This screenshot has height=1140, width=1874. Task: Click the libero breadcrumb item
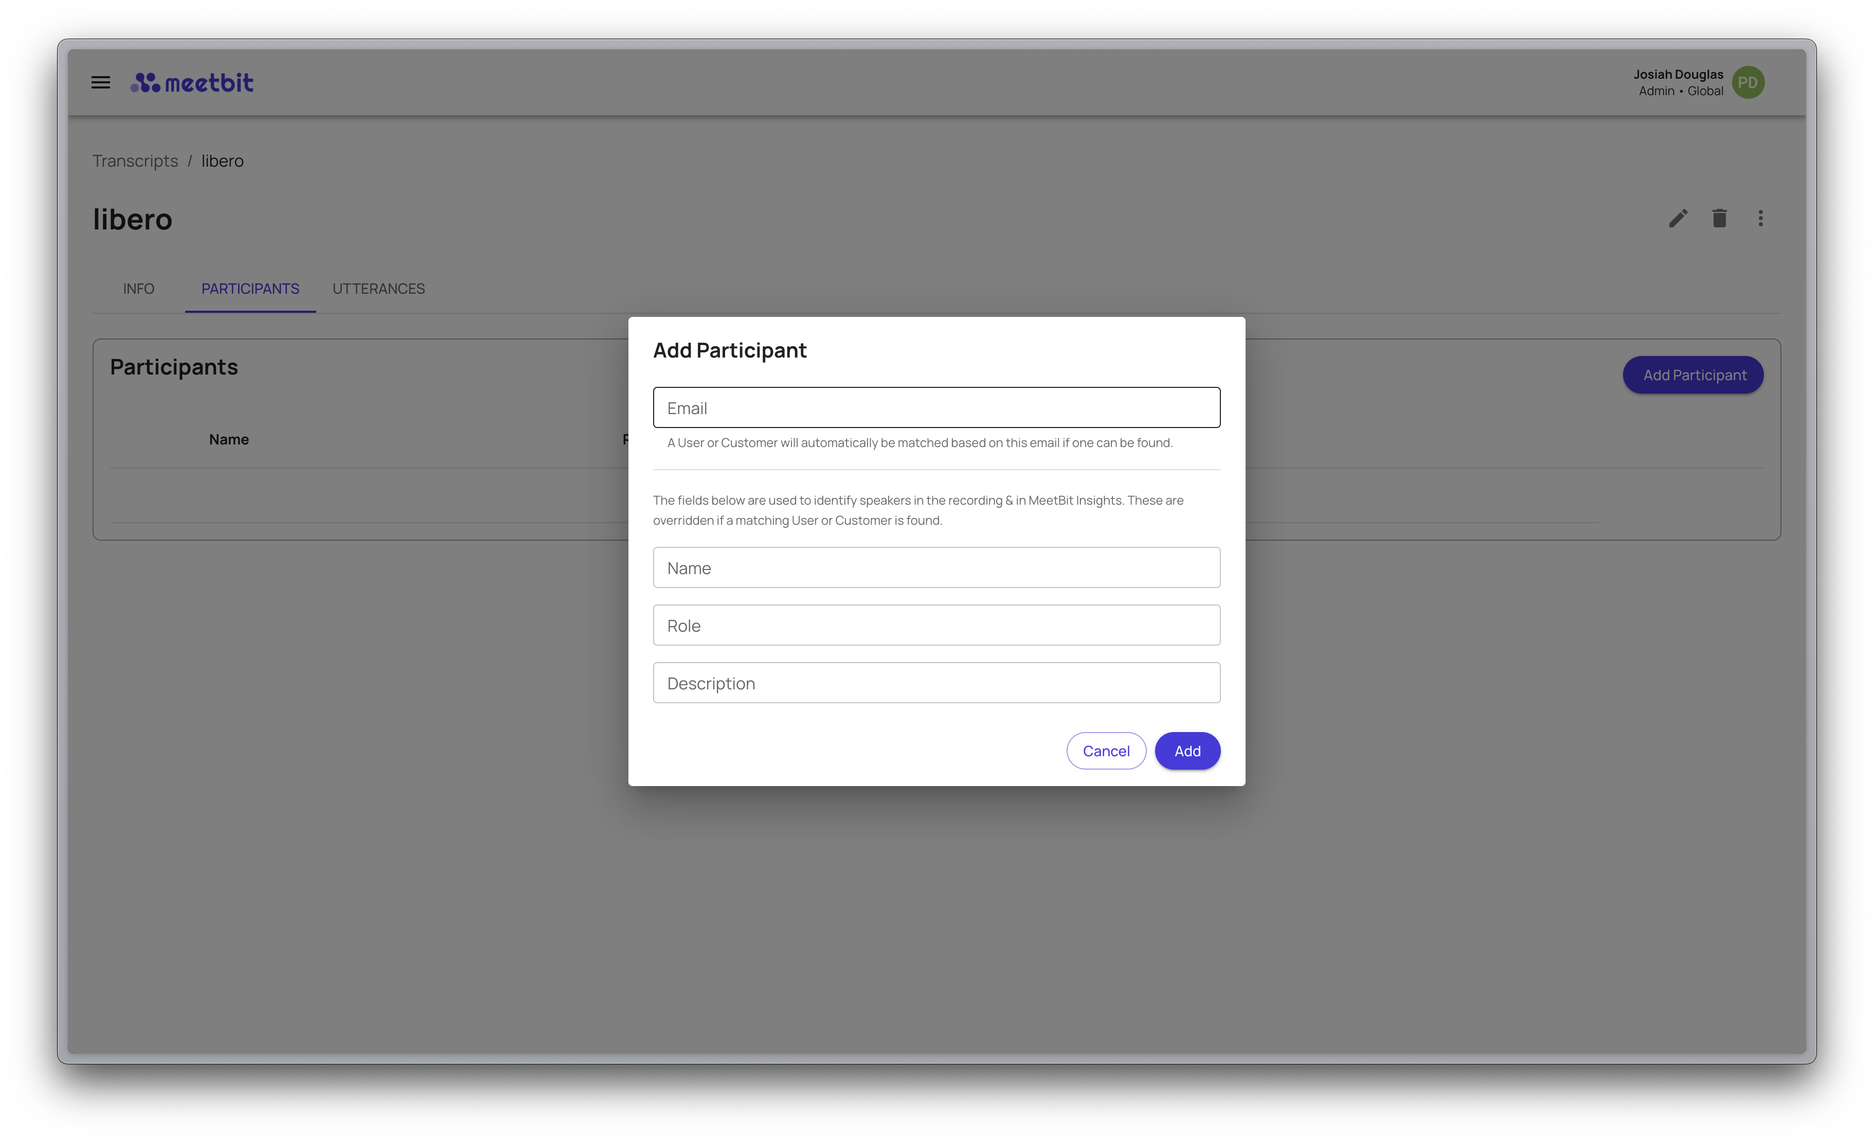[222, 161]
